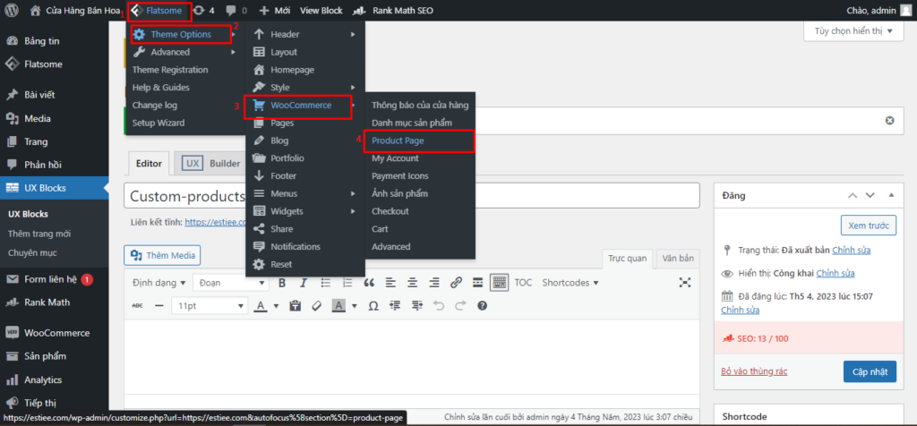Click the Bỏ vào thùng rác link
Screen dimensions: 917x426
[x=761, y=371]
